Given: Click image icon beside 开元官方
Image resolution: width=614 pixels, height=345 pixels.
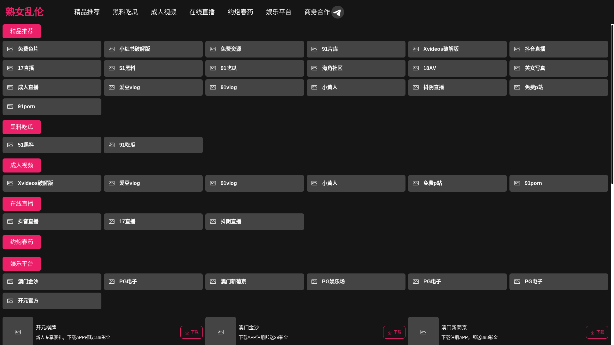Looking at the screenshot, I should [x=10, y=301].
